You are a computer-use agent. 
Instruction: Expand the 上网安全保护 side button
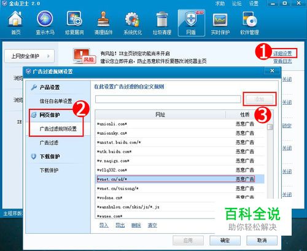coord(29,56)
